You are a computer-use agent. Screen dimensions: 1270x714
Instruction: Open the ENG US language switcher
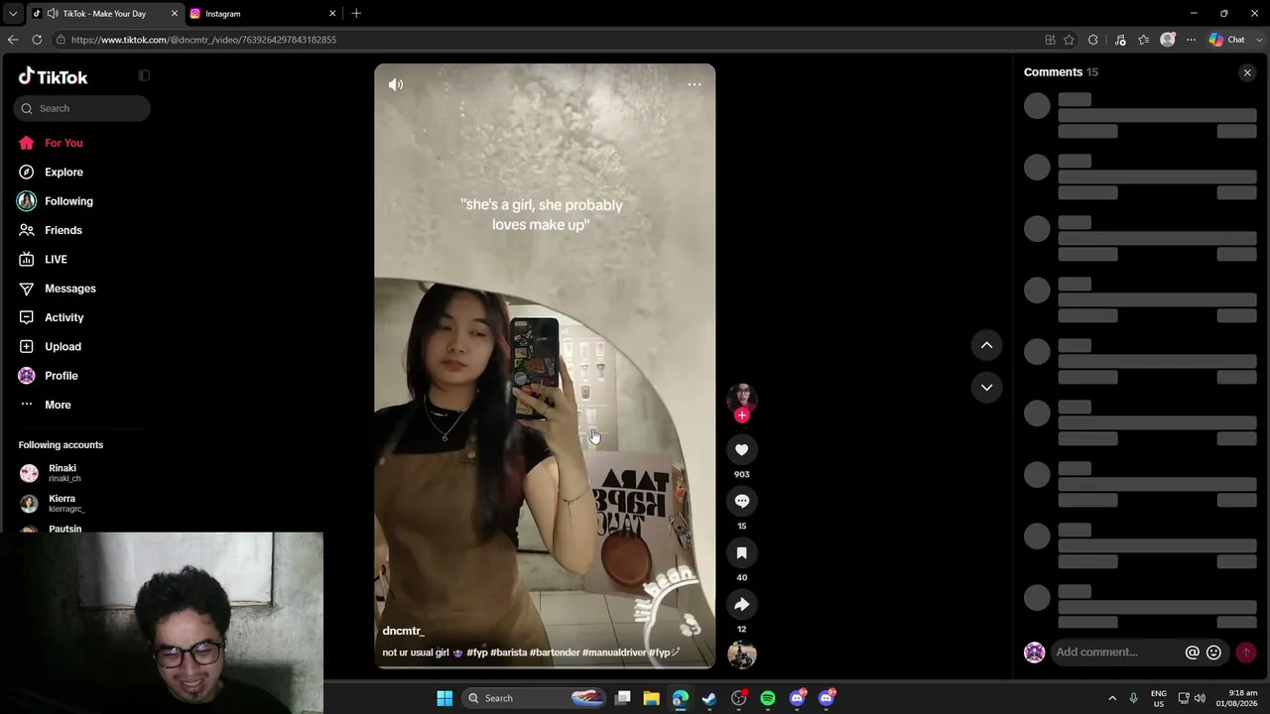pyautogui.click(x=1159, y=698)
